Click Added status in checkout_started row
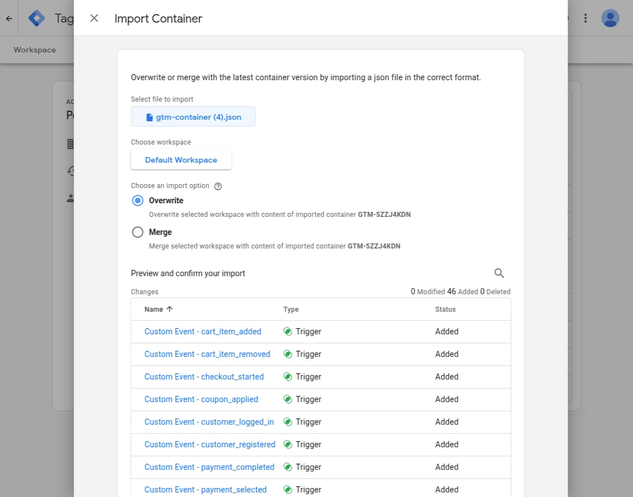The image size is (633, 497). 446,377
